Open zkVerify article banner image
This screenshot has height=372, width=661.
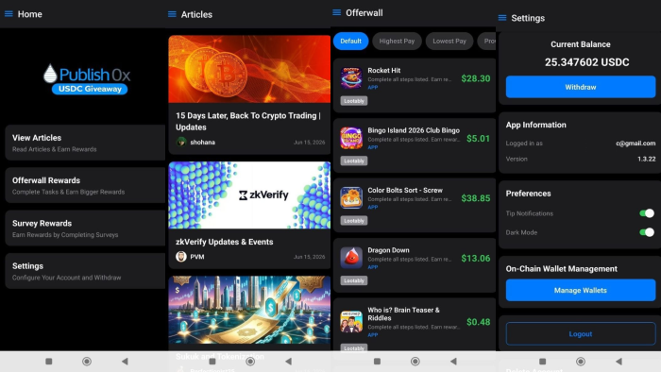[249, 195]
